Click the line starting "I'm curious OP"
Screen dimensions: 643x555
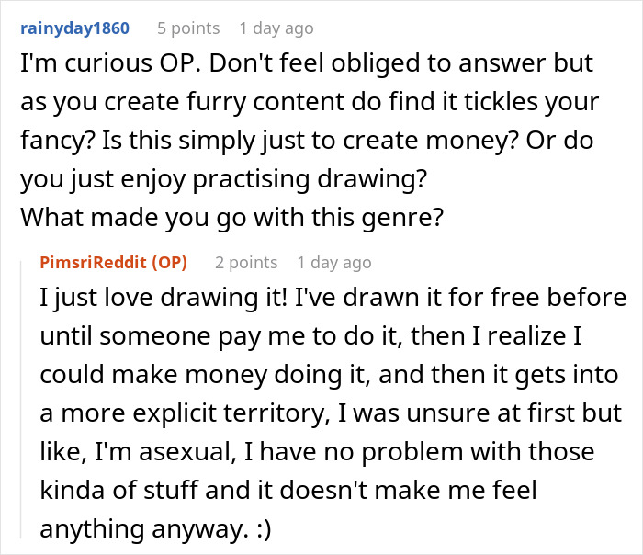(305, 65)
